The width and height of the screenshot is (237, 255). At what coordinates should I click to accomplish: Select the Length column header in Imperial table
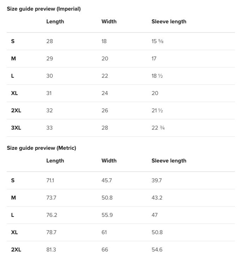[55, 21]
